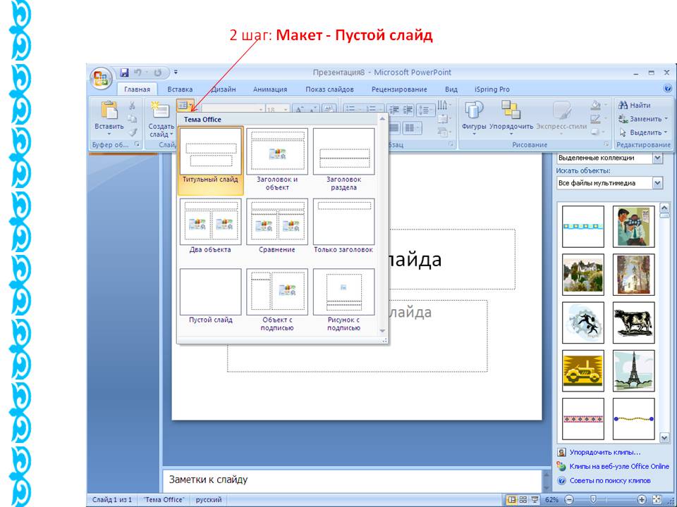Select the 'Пустой слайд' layout thumbnail
Viewport: 677px width, 507px height.
(210, 292)
